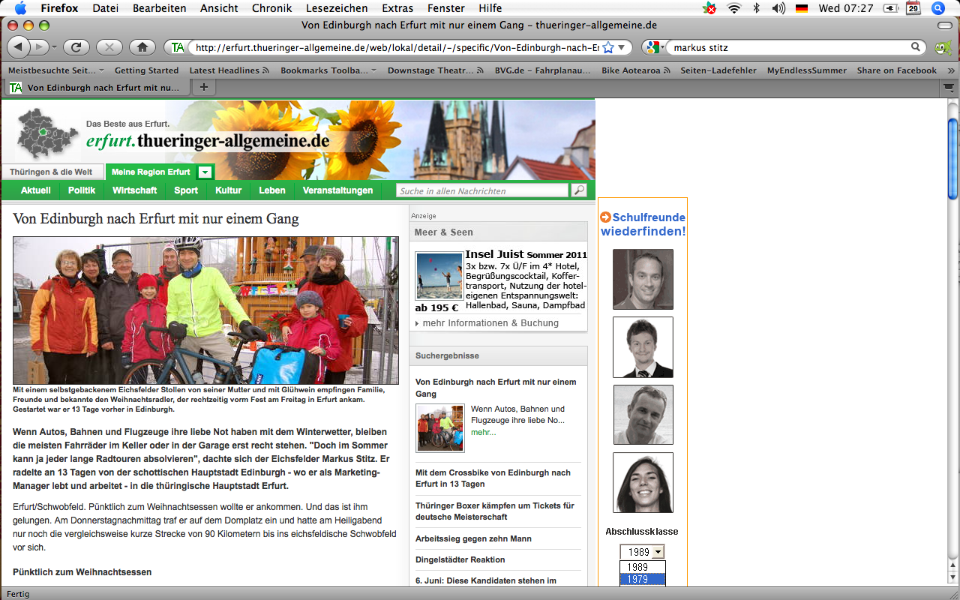Image resolution: width=960 pixels, height=600 pixels.
Task: Click the site search magnifier button
Action: (x=579, y=190)
